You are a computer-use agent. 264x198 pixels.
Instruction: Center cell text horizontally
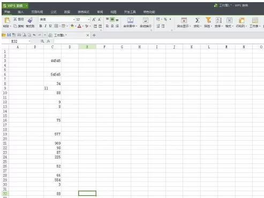tap(112, 26)
